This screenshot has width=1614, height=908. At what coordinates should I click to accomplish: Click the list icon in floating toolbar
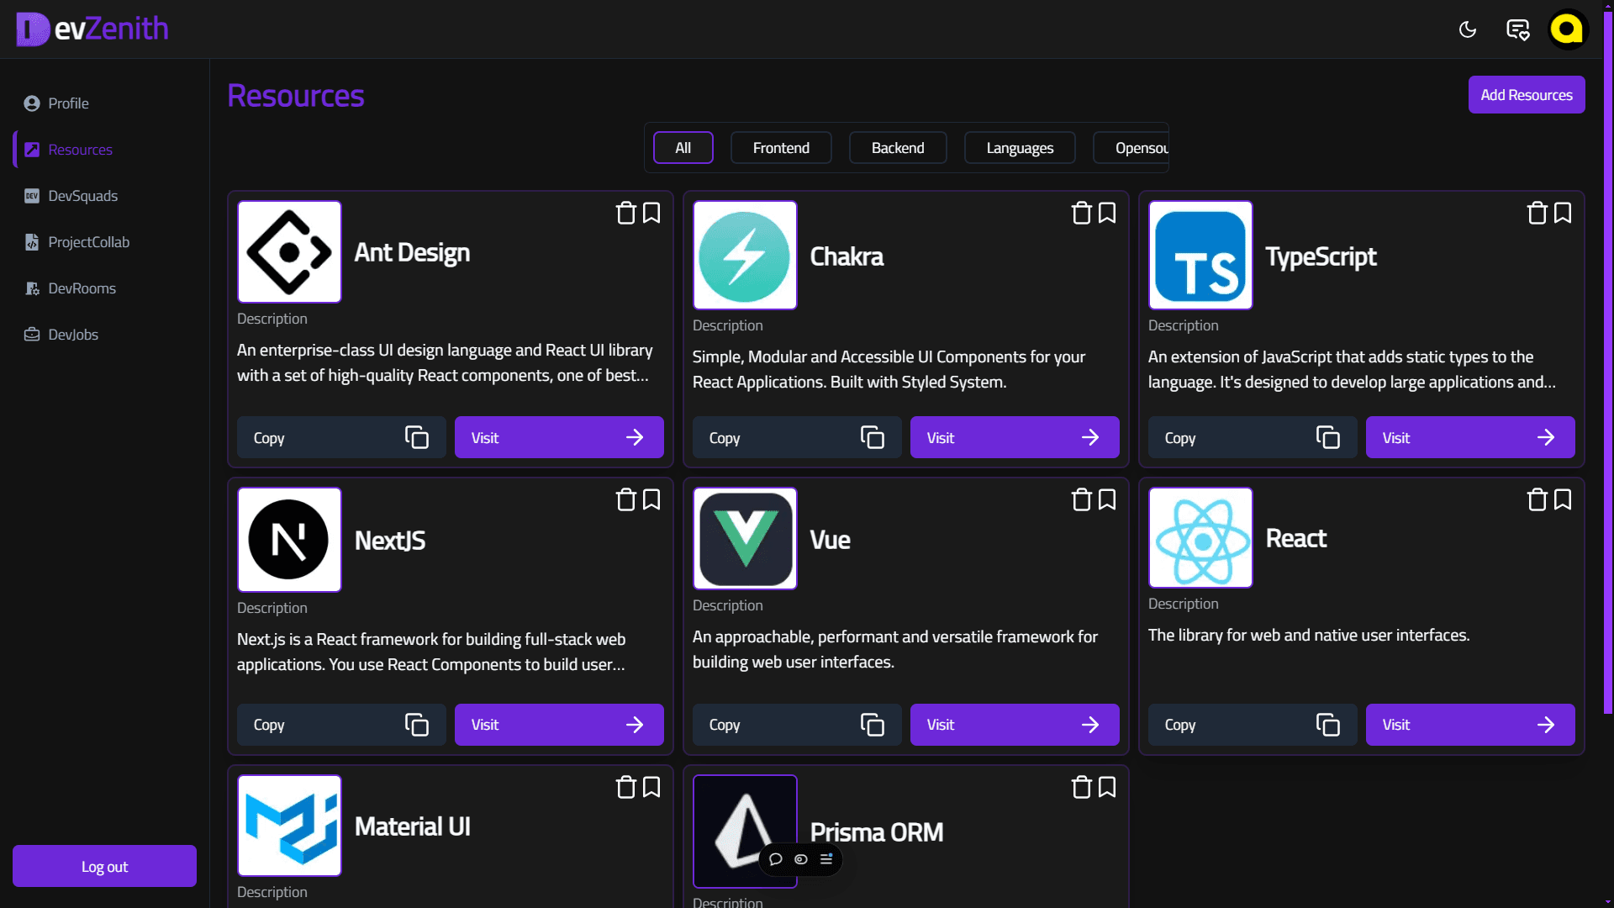coord(826,859)
